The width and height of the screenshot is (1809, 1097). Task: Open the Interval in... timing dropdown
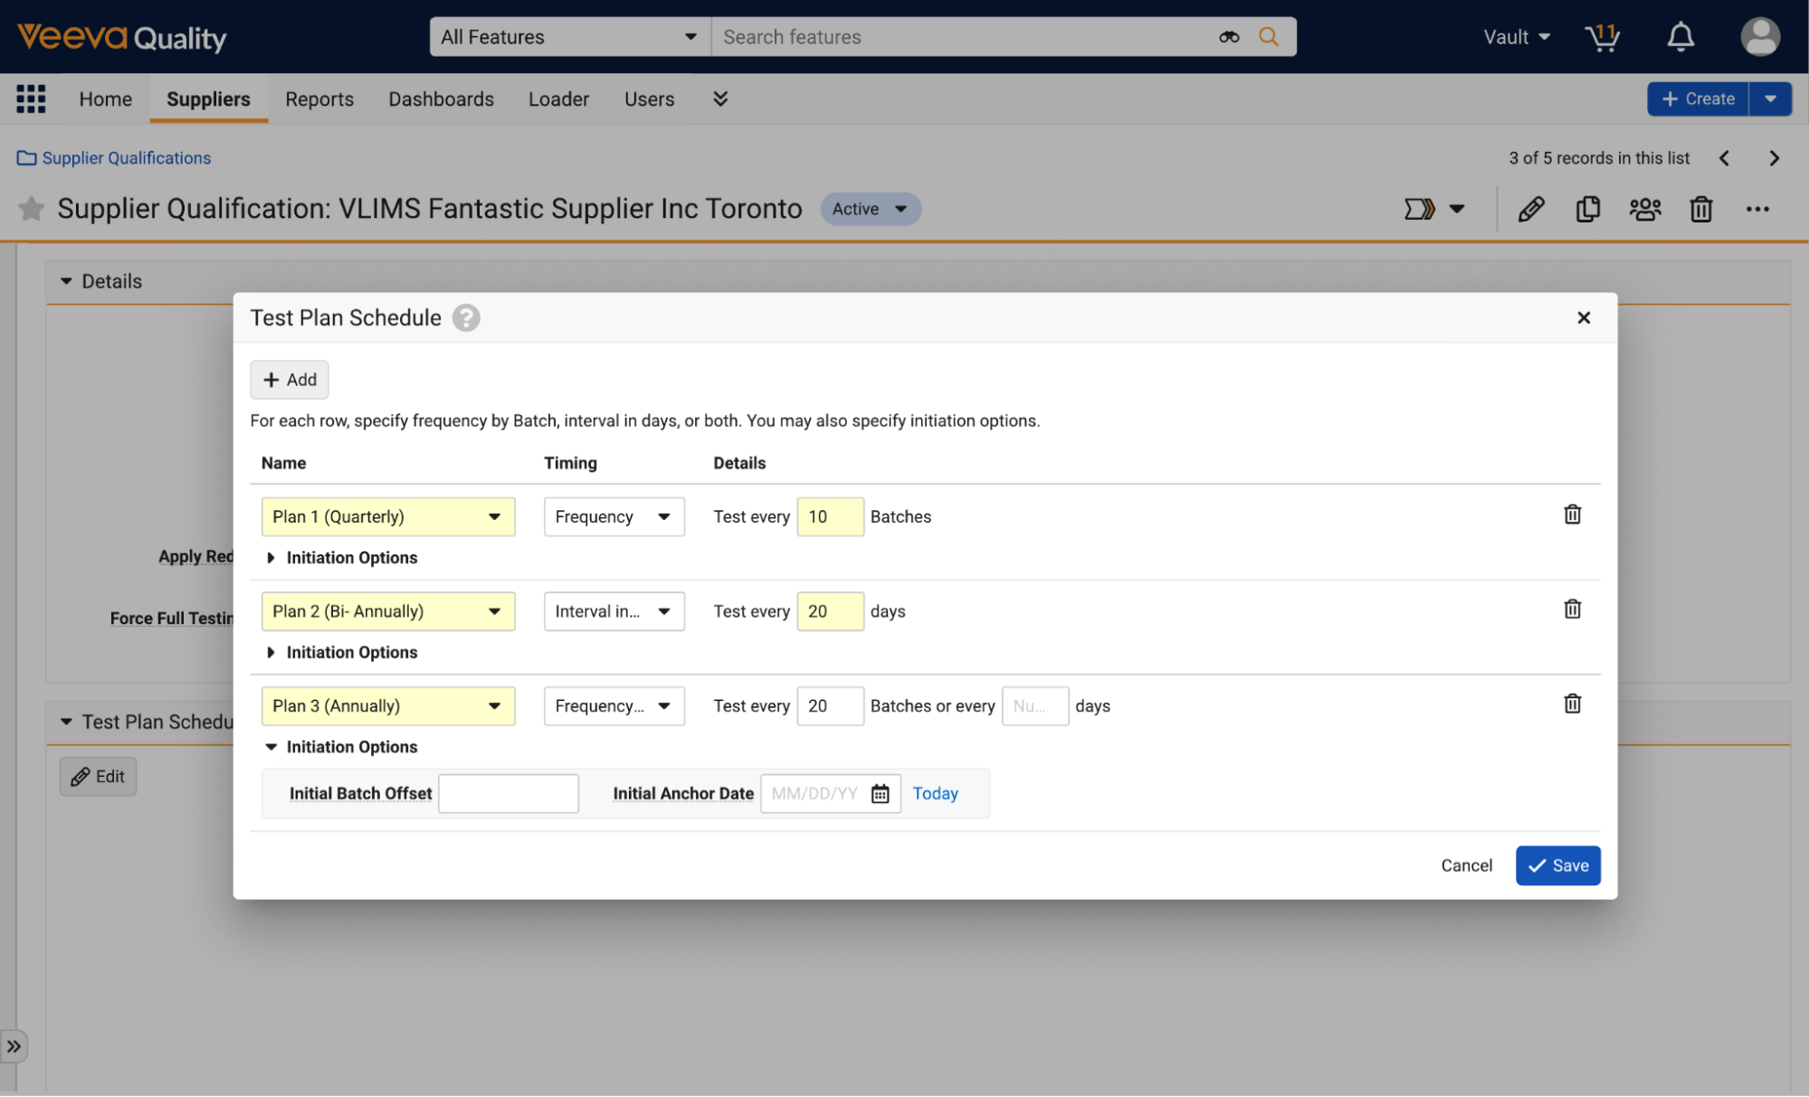[x=614, y=611]
